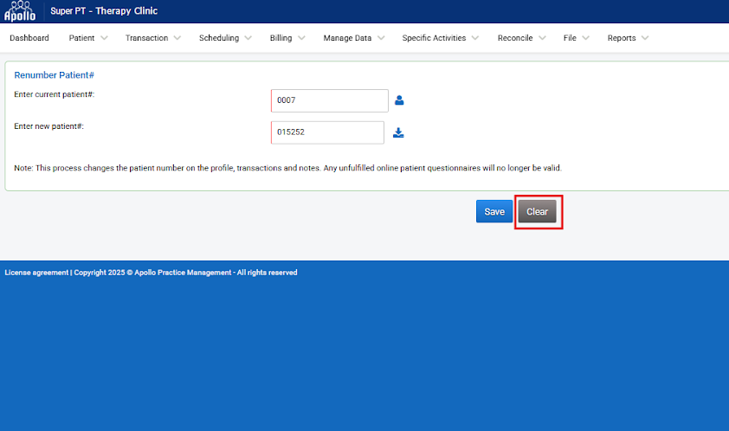Image resolution: width=729 pixels, height=431 pixels.
Task: Open the Specific Activities menu
Action: (434, 38)
